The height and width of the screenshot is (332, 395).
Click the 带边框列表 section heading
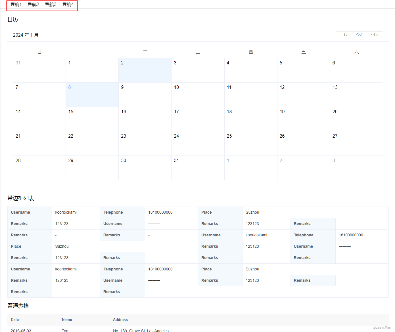click(21, 198)
